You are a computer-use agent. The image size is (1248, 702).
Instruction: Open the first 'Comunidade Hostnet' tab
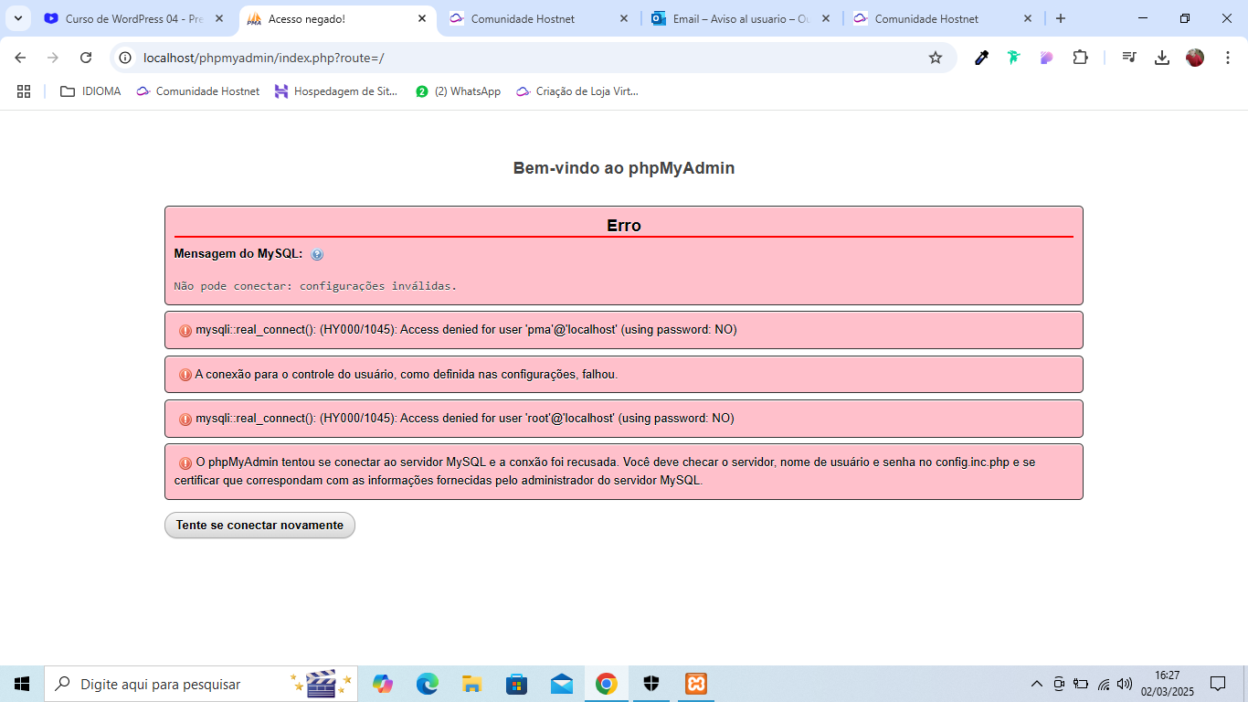tap(539, 18)
